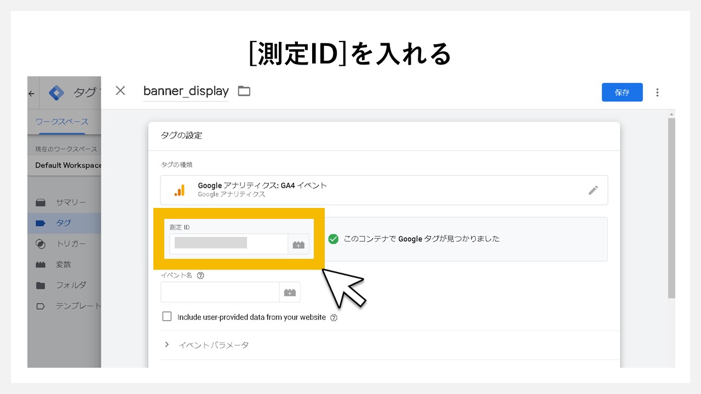Click the GA4 analytics icon in tag type

click(179, 189)
